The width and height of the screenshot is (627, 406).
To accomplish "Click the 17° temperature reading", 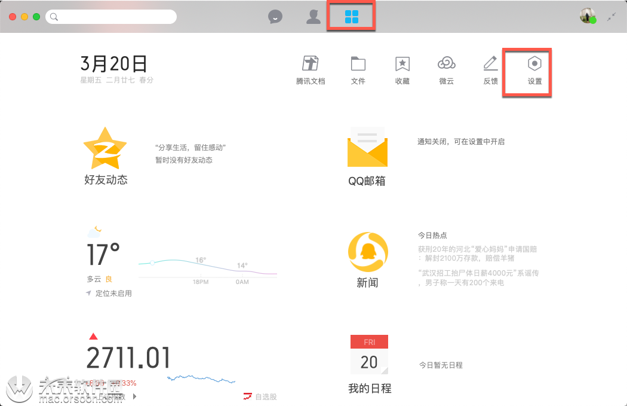I will (x=103, y=255).
